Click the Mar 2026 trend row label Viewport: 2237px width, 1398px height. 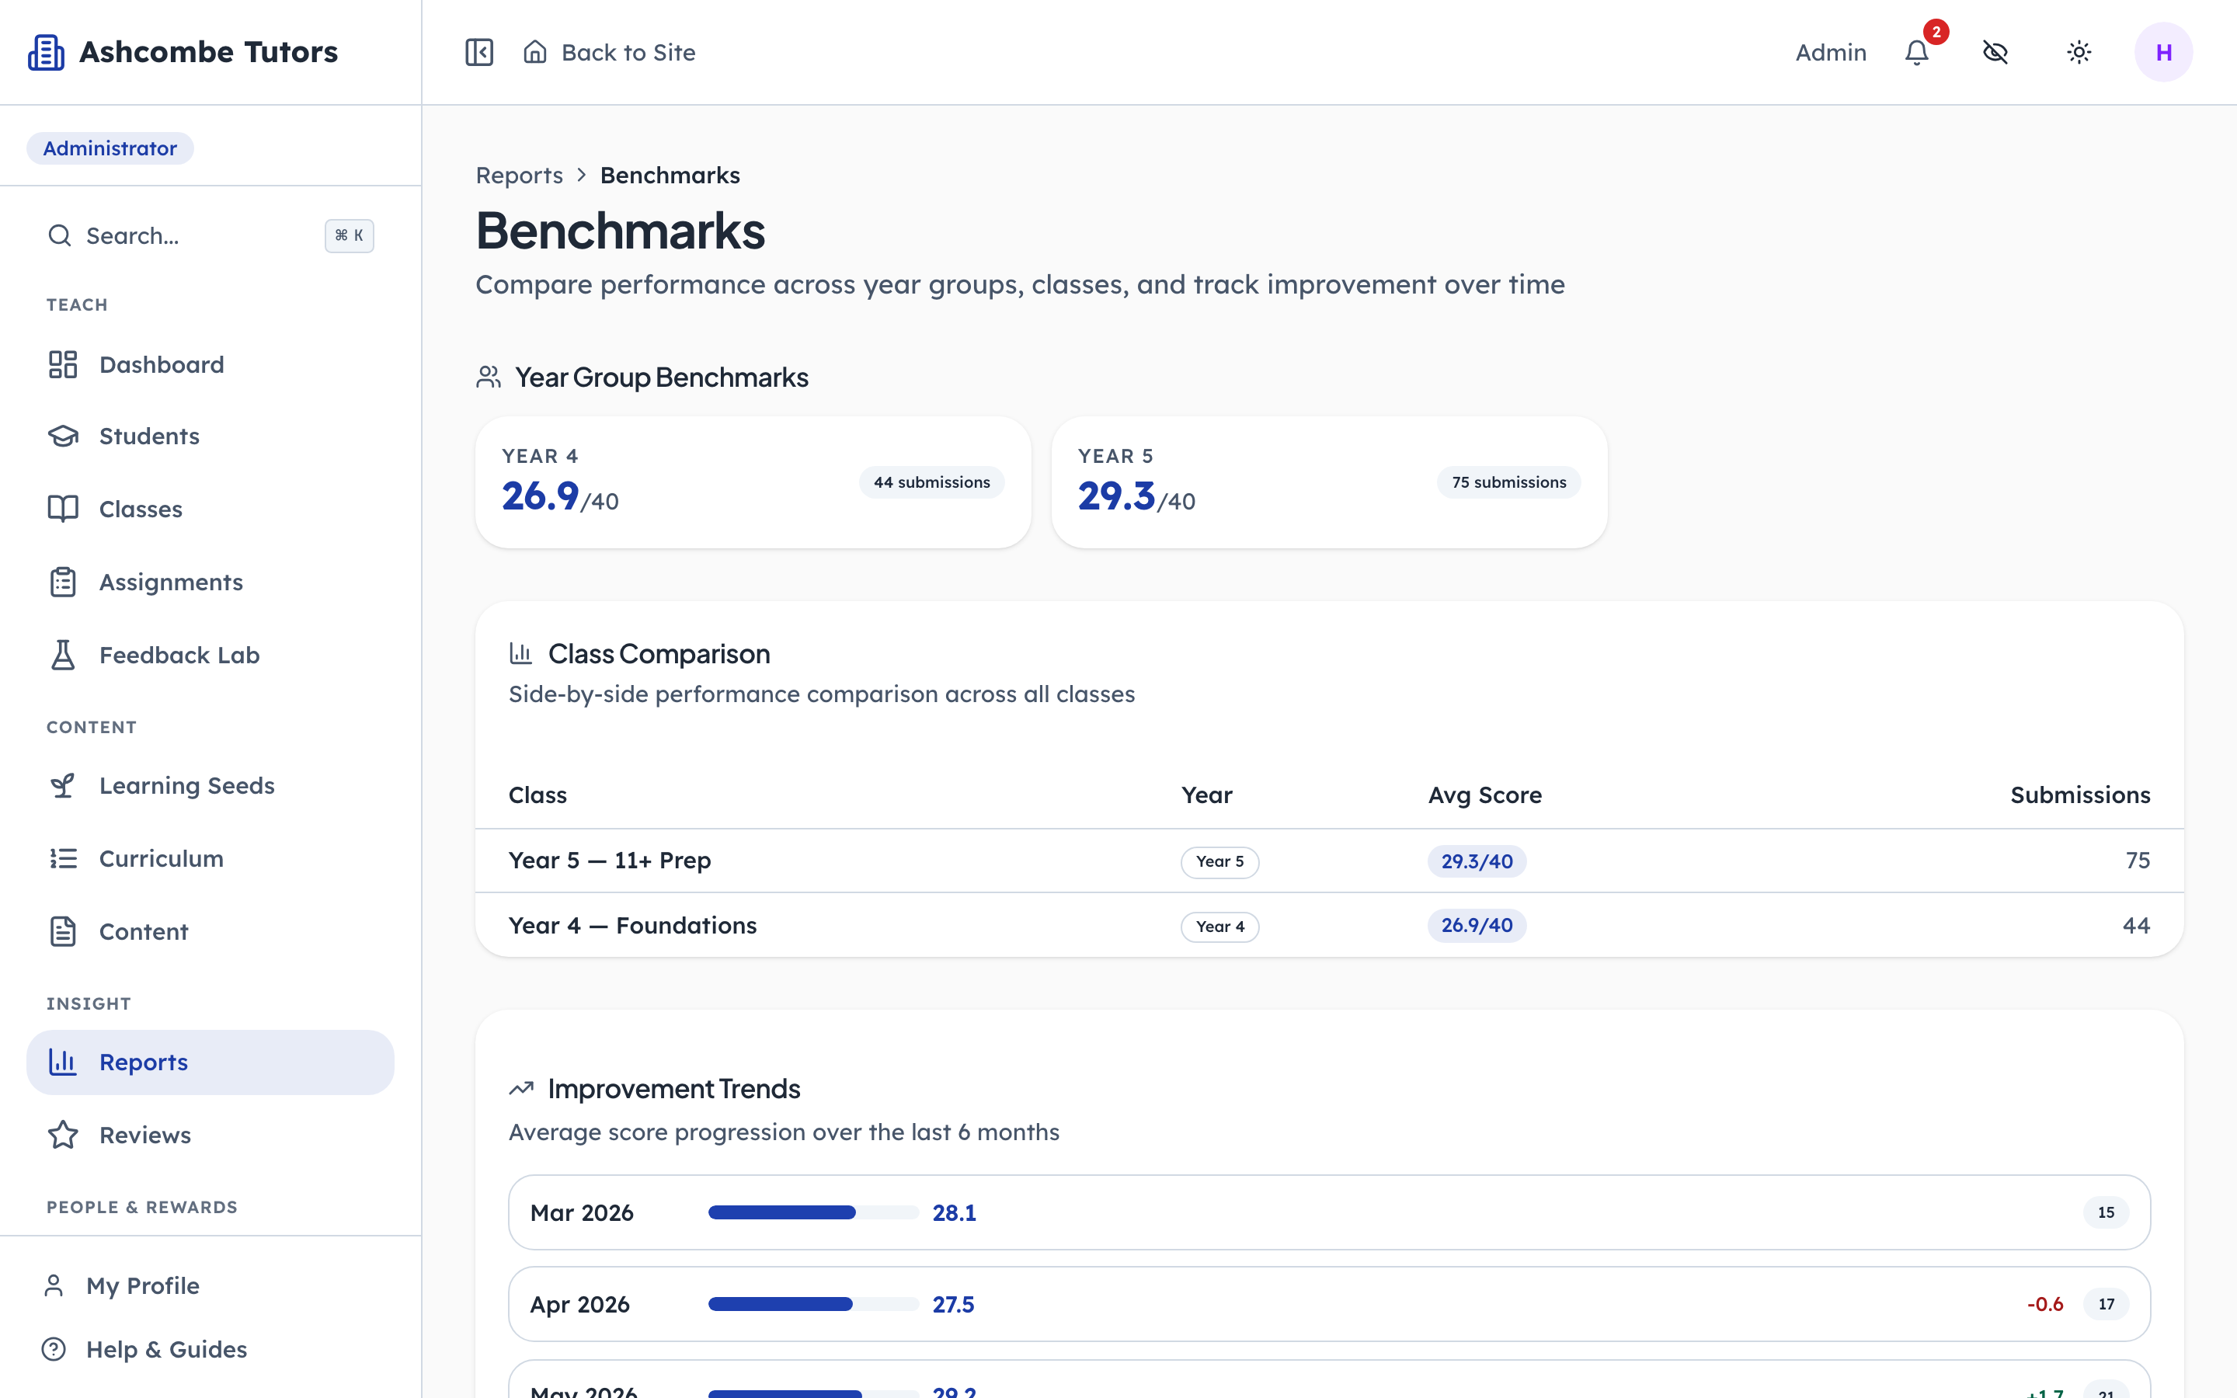click(x=582, y=1212)
